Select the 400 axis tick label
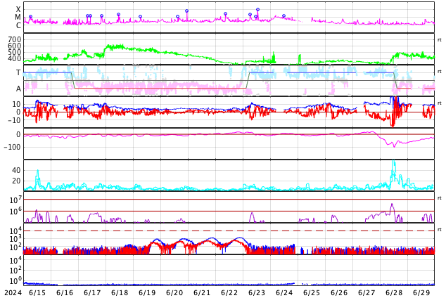The image size is (446, 298). coord(15,58)
